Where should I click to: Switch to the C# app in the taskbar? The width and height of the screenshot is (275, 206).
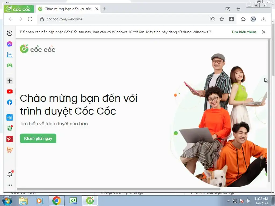pyautogui.click(x=73, y=201)
